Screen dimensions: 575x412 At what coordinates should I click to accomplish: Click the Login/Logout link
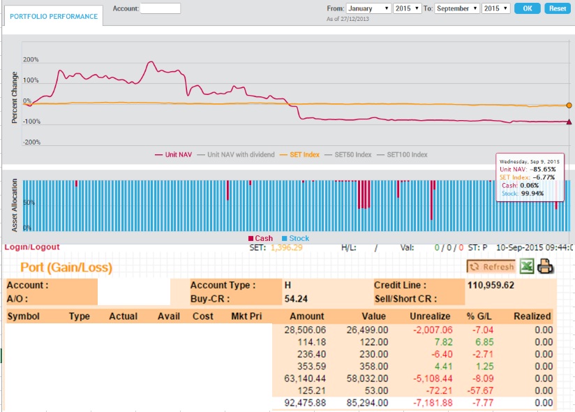pos(32,247)
